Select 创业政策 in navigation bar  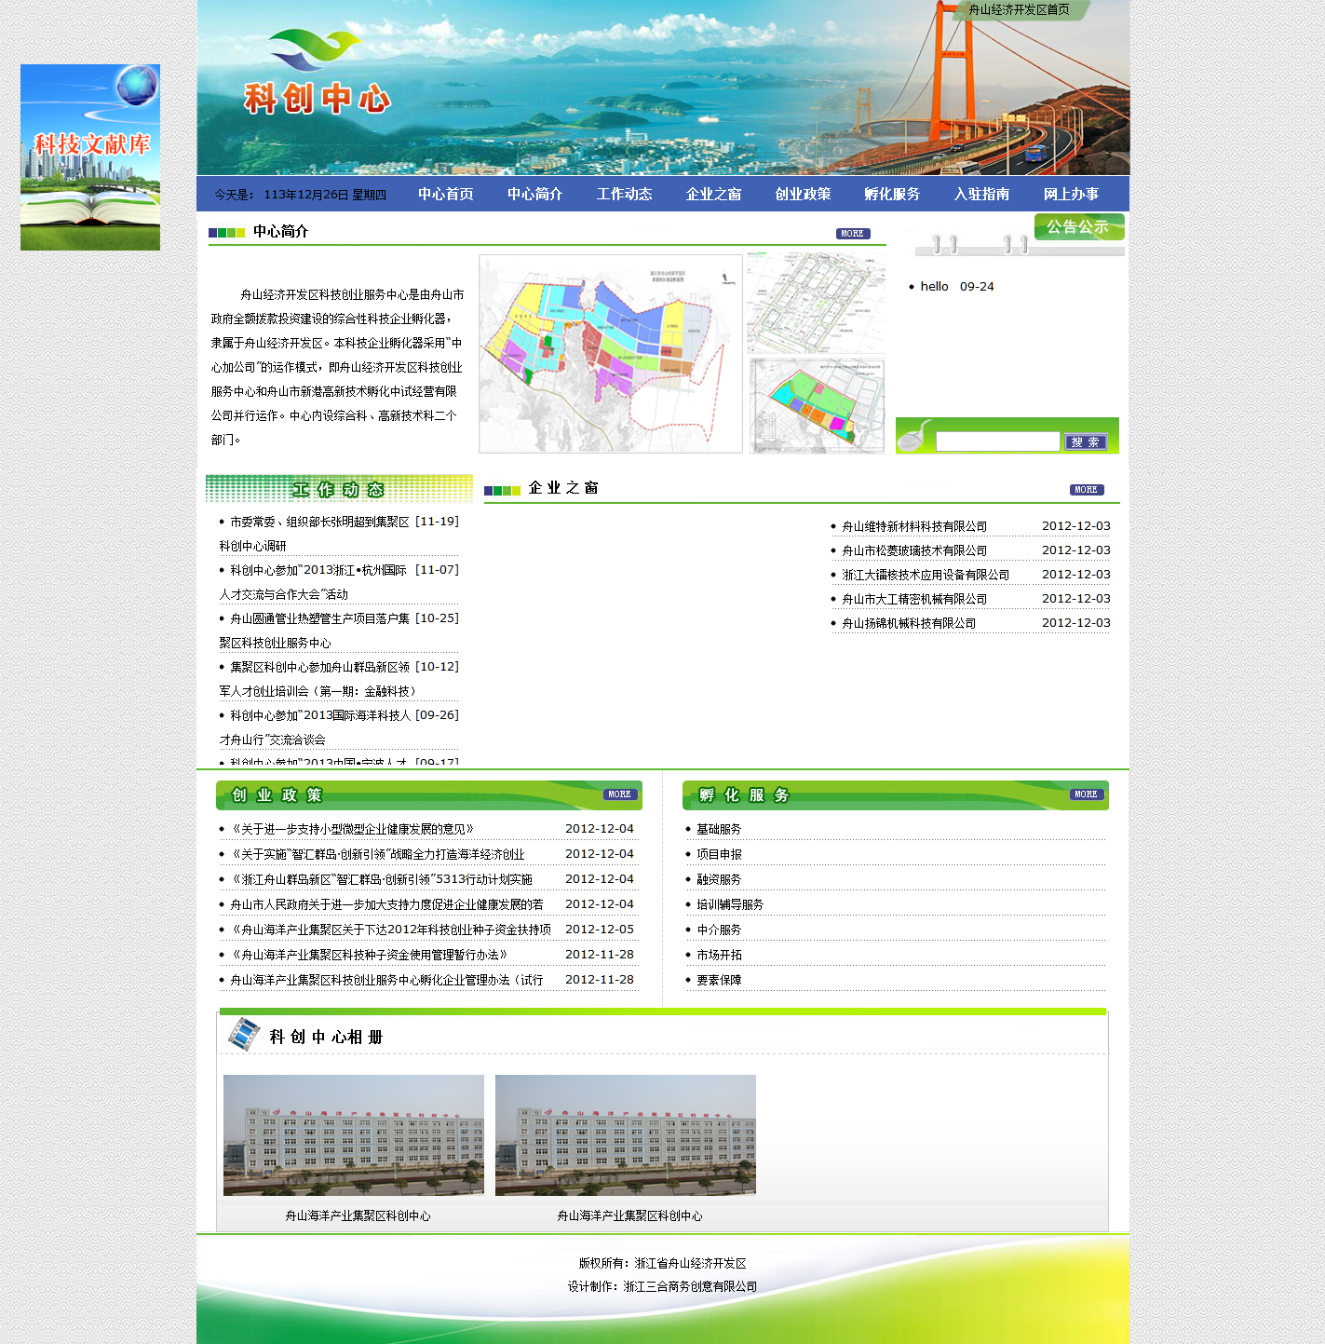pos(803,194)
